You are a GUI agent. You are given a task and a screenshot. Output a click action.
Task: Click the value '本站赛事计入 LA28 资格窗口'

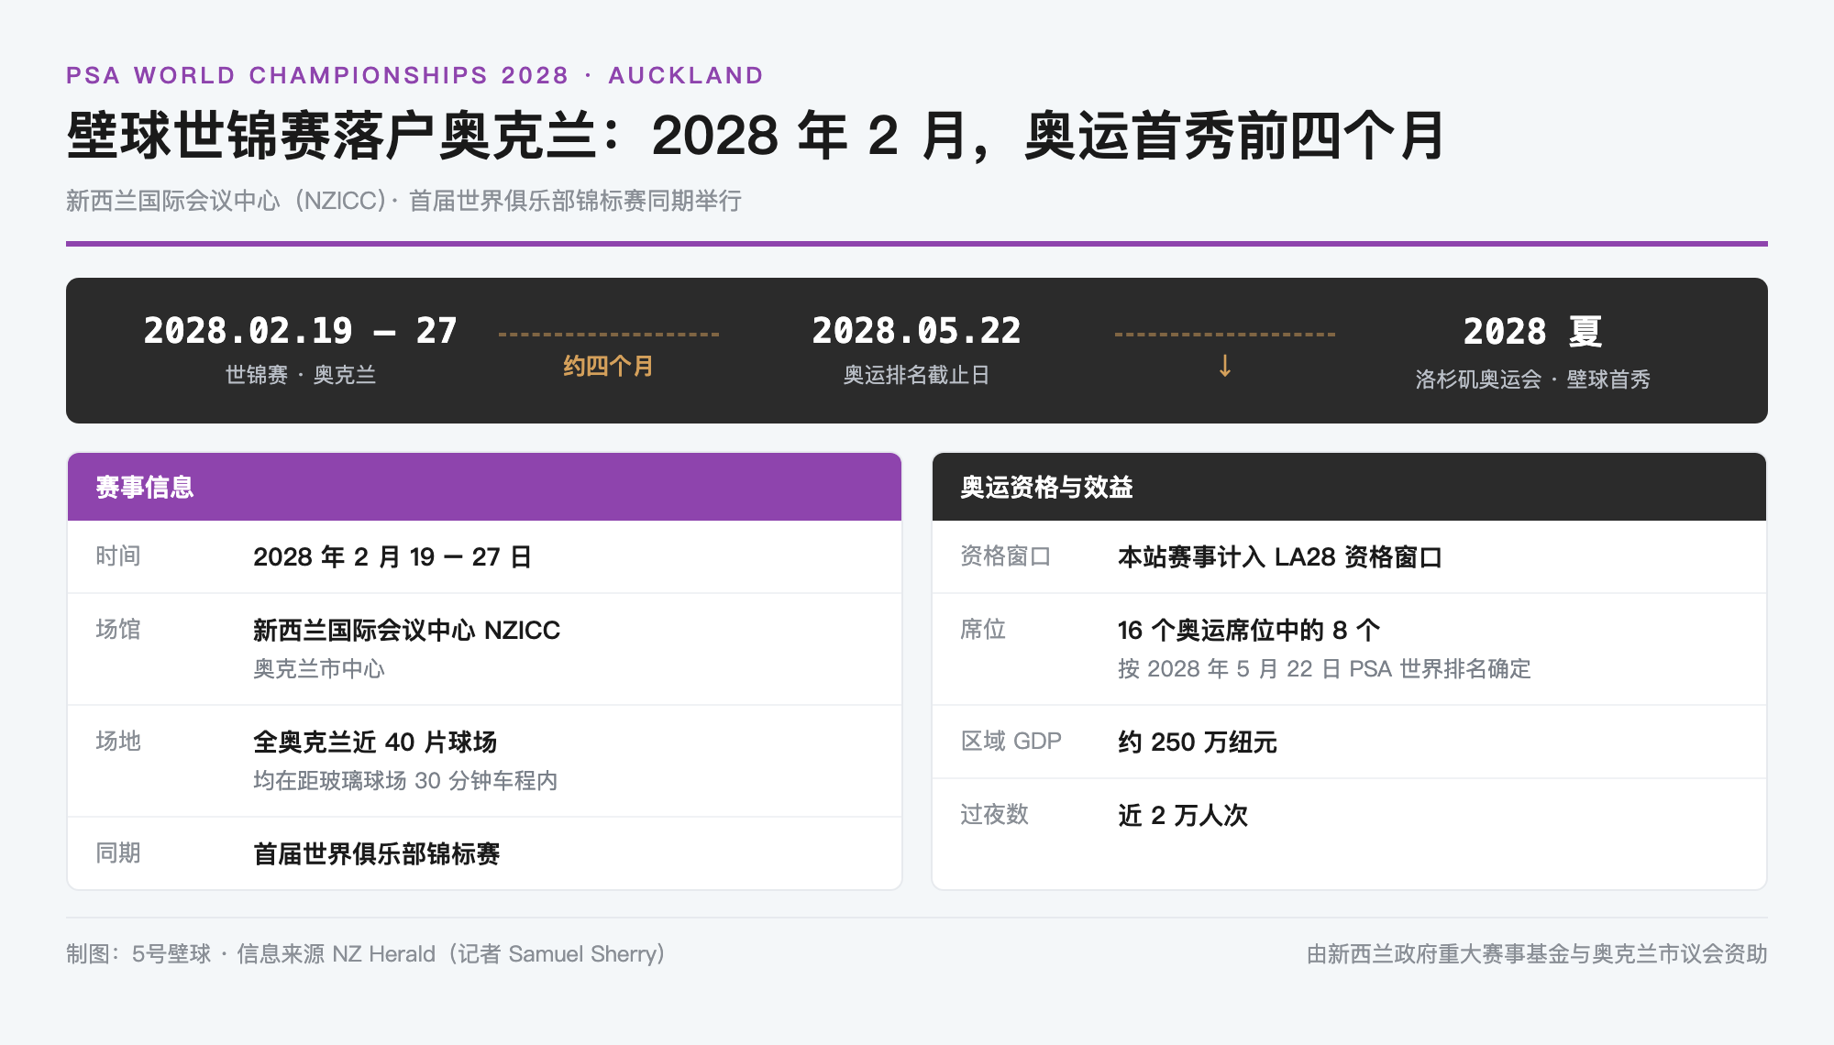point(1279,556)
